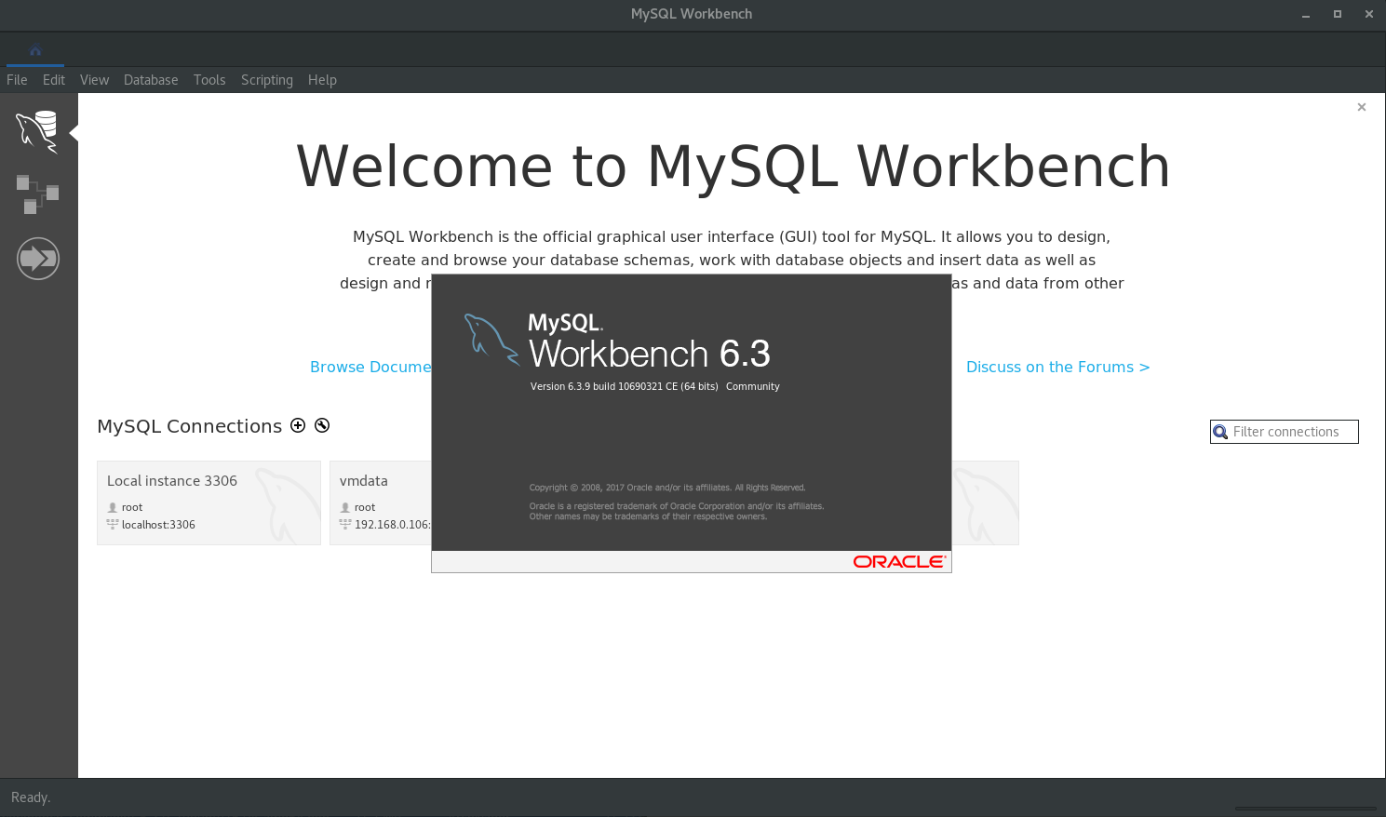
Task: Open the home screen tab
Action: (35, 51)
